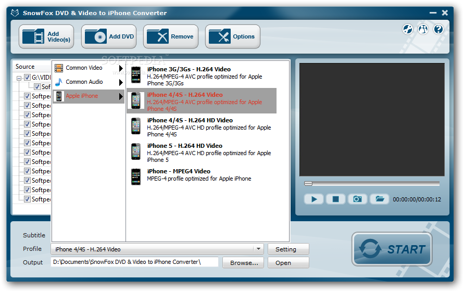Click the iPhone 5 profile phone icon
Screen dimensions: 464x292
[x=136, y=151]
